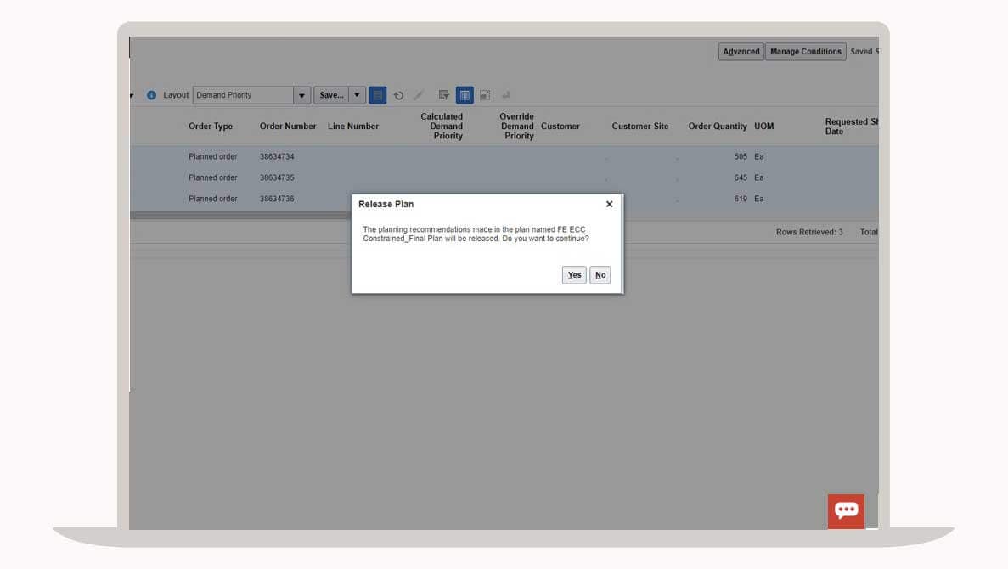
Task: Open Manage Conditions
Action: 805,52
